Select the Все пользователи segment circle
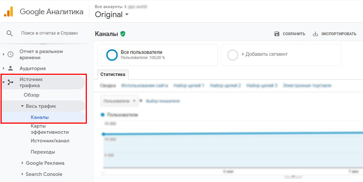The height and width of the screenshot is (182, 363). pyautogui.click(x=112, y=55)
